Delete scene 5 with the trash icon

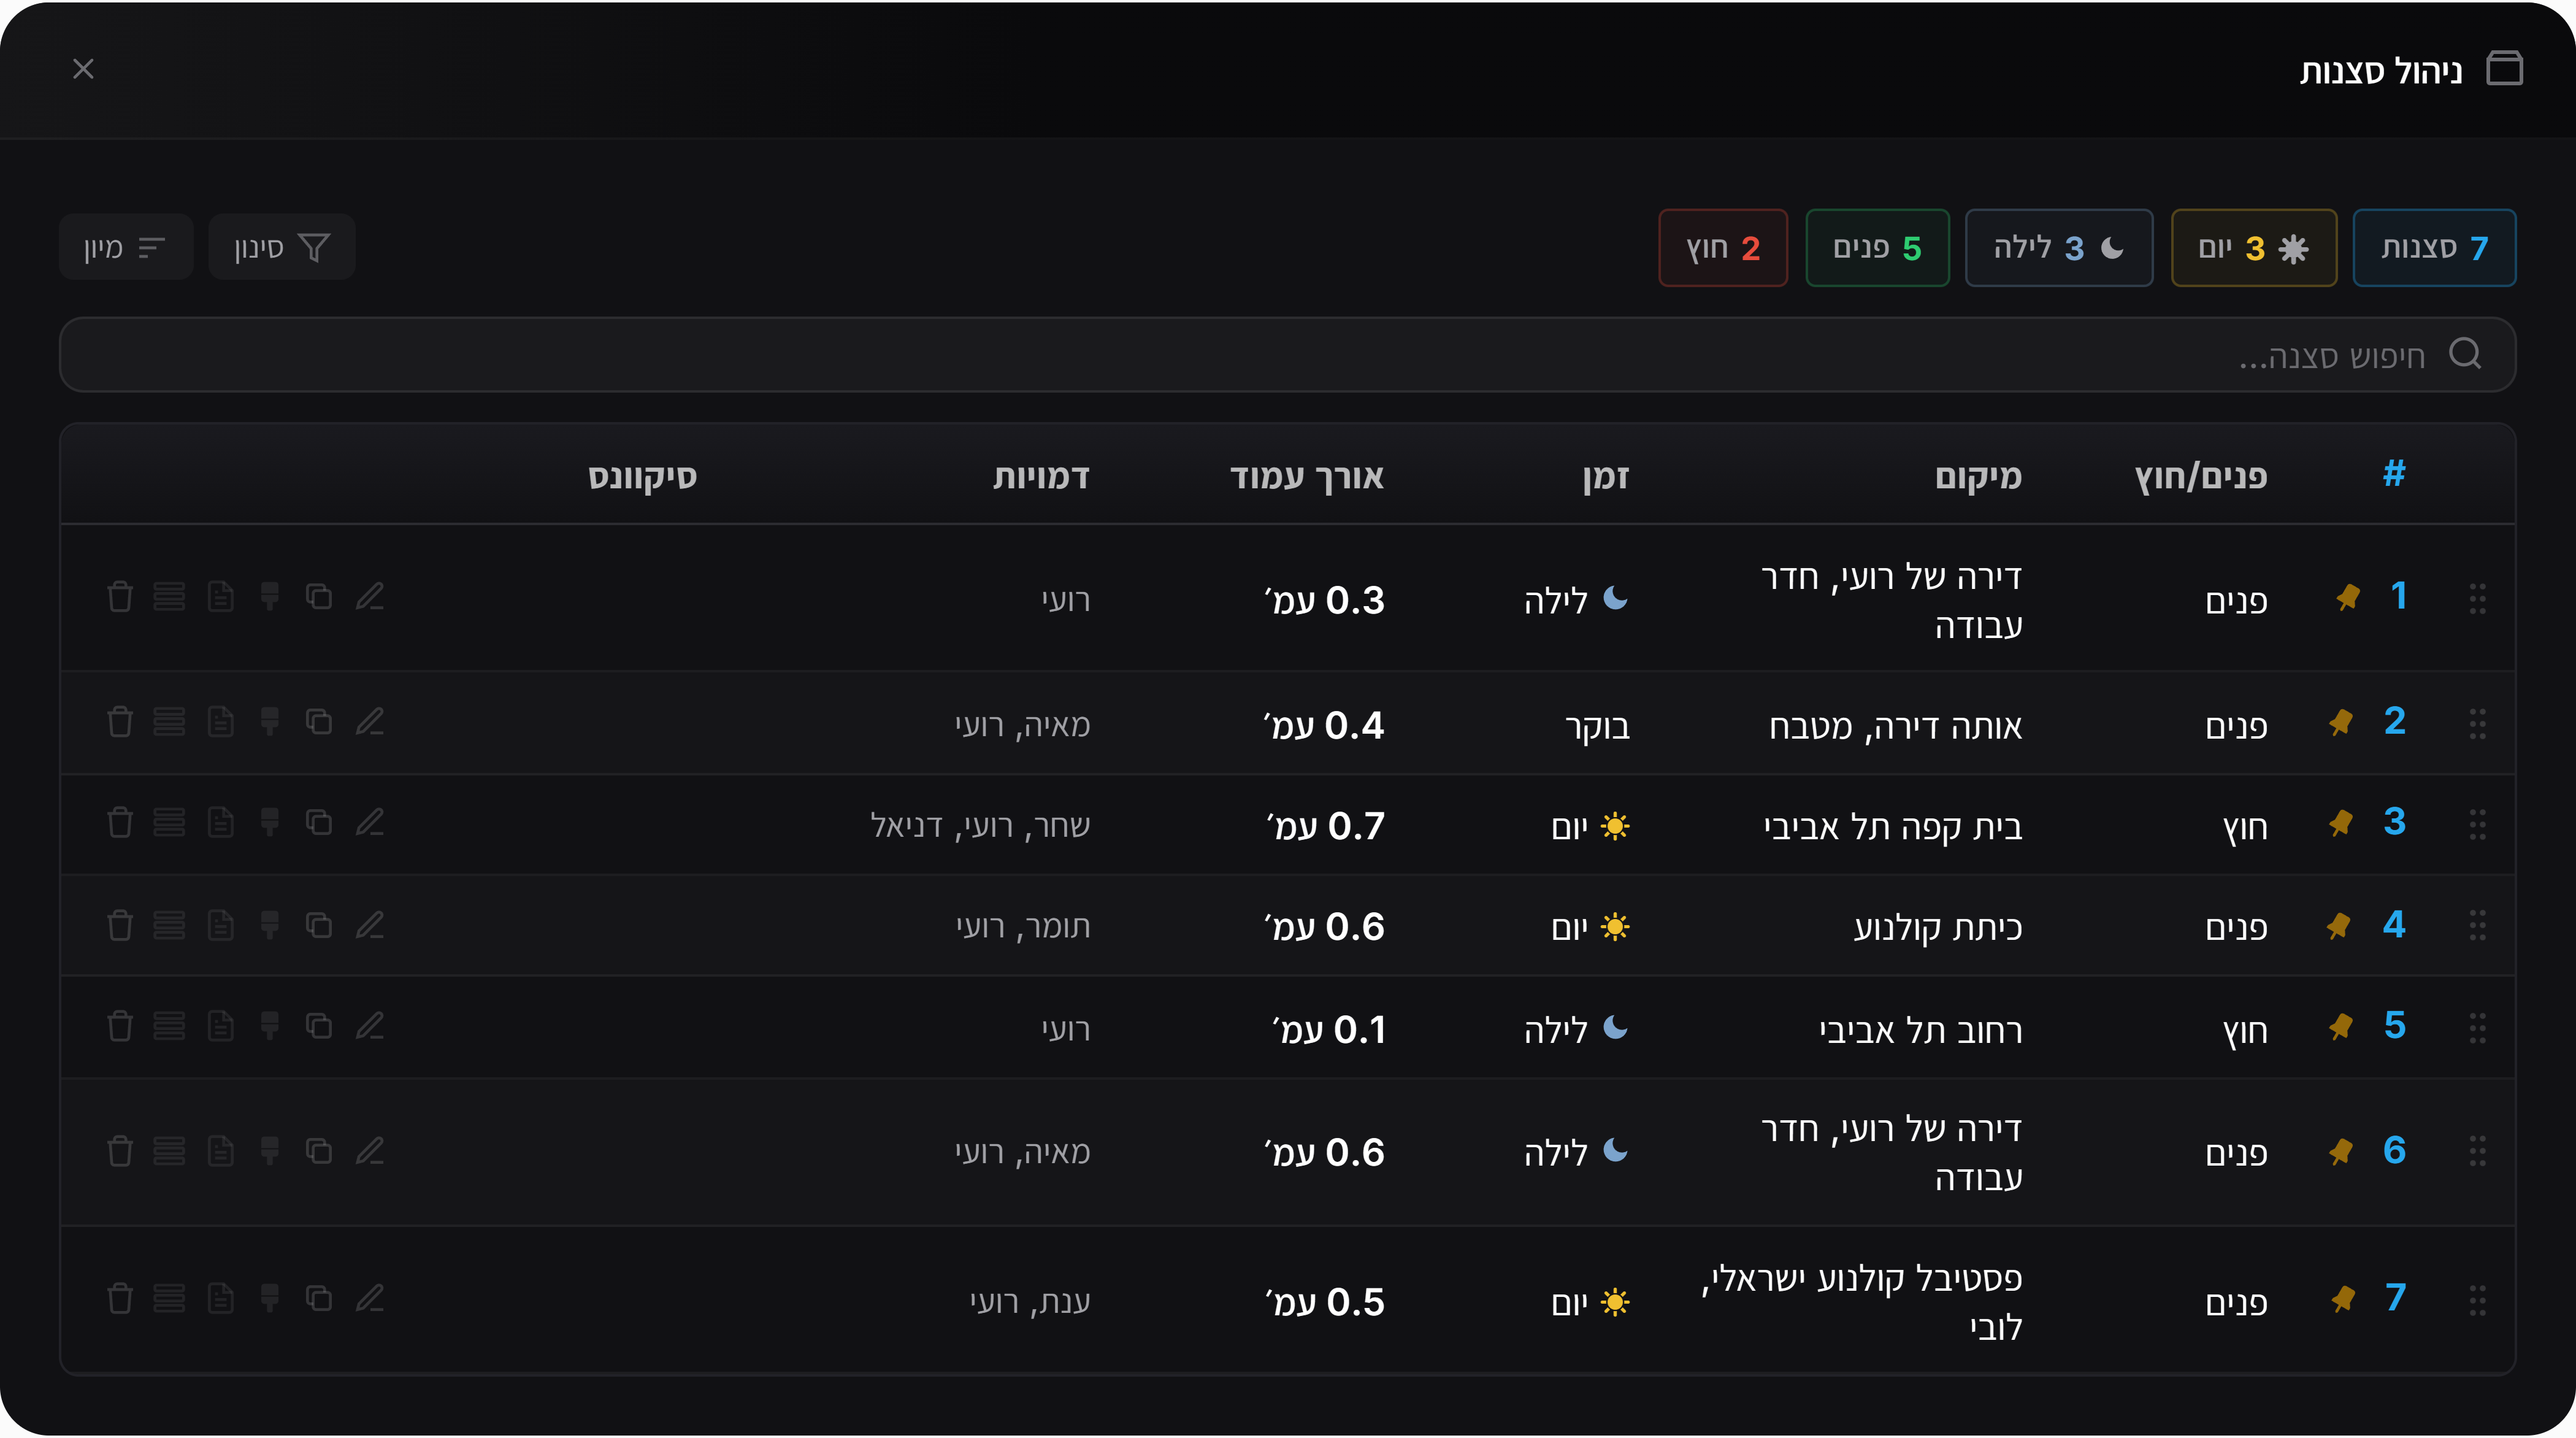(x=120, y=1027)
